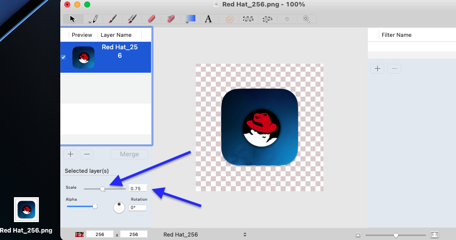This screenshot has height=240, width=456.
Task: Click the Red Hat_256 layer name
Action: [120, 51]
